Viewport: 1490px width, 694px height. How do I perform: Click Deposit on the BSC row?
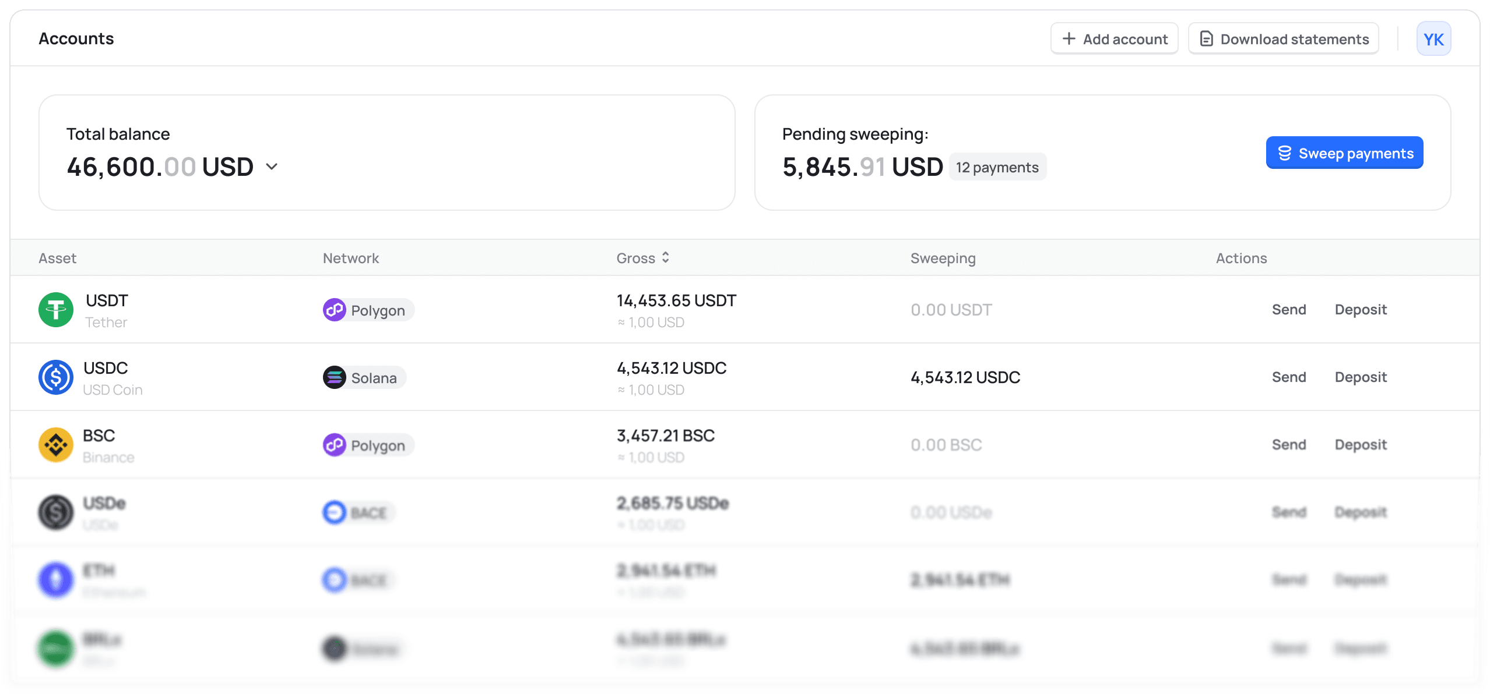tap(1361, 444)
